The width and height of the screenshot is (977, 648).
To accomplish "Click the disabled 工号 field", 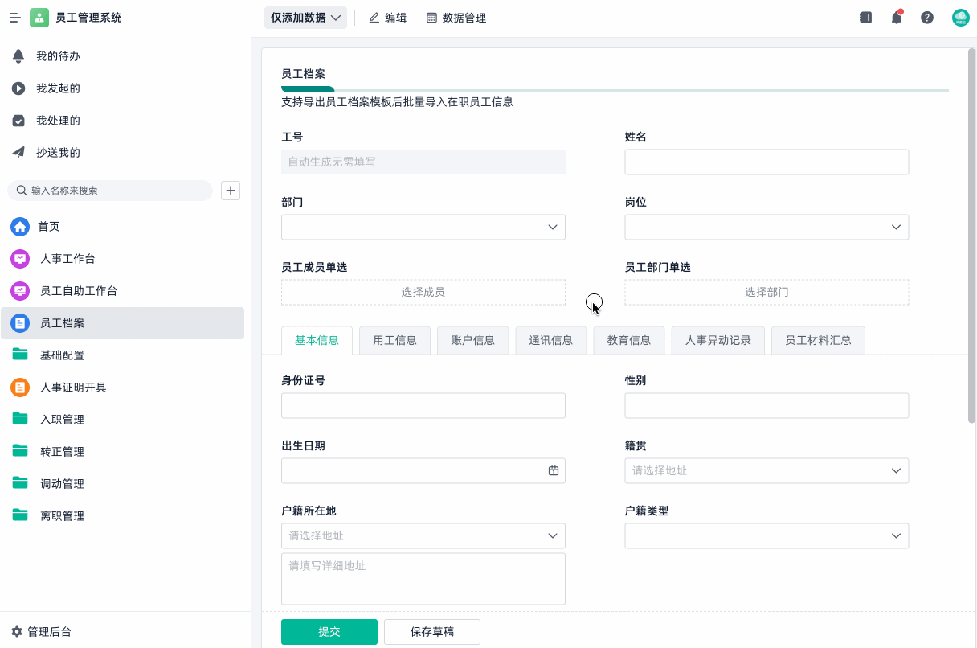I will tap(423, 162).
